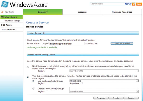This screenshot has height=101, width=143.
Task: Choose 'Create a new Affinity Group' radio option
Action: point(33,89)
